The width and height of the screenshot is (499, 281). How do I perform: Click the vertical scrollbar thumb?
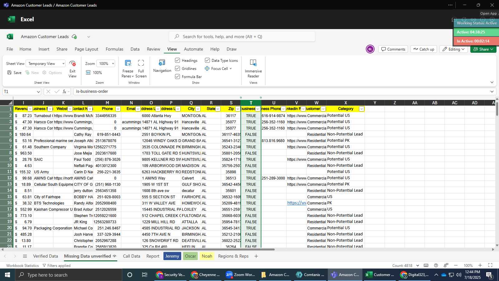coord(497,109)
